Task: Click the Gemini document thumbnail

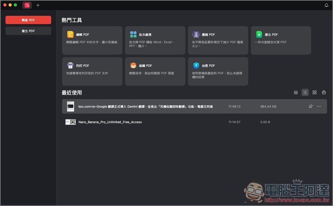Action: coord(70,106)
